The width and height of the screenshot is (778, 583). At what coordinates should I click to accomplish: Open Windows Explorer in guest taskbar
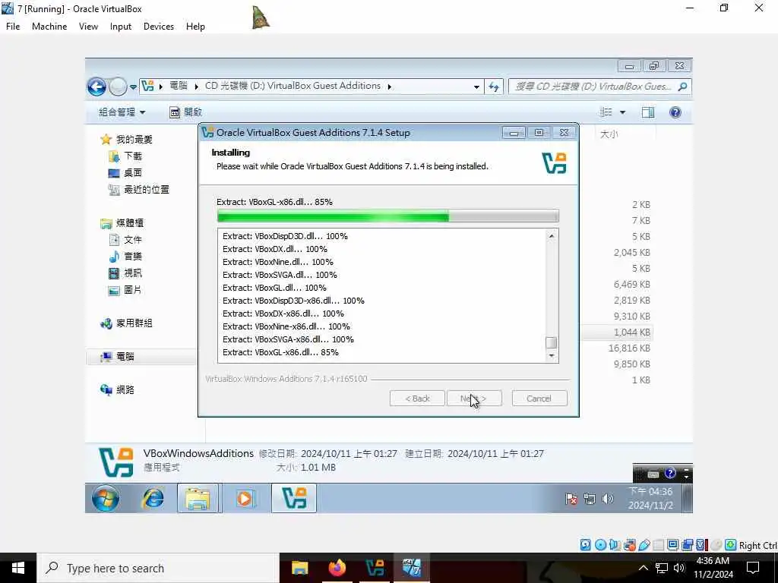point(198,498)
